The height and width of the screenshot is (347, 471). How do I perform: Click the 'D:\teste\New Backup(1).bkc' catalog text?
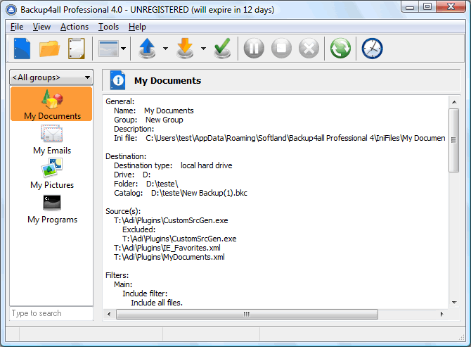click(199, 193)
